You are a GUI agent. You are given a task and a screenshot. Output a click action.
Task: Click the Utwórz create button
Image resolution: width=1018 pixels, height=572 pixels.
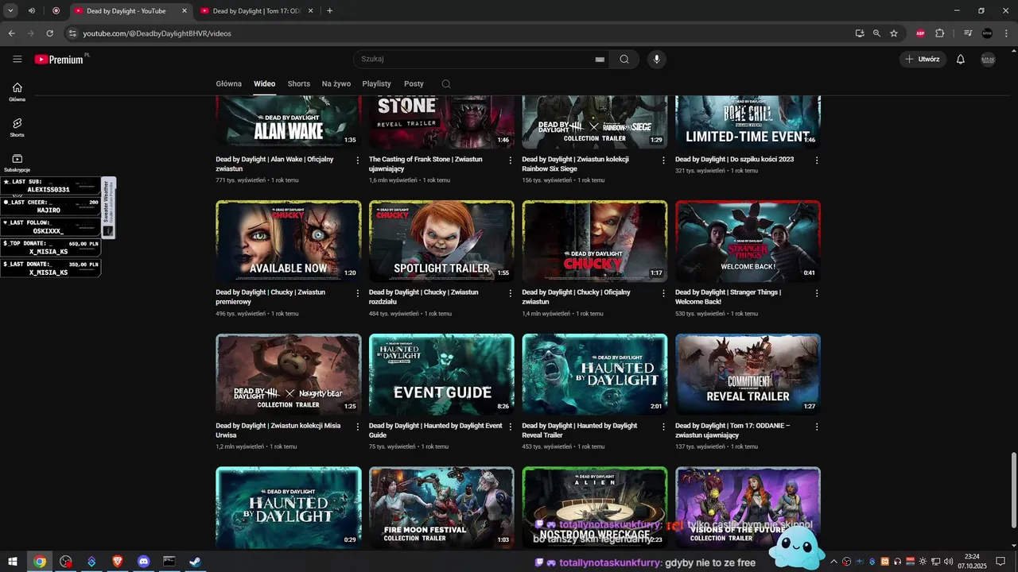923,60
